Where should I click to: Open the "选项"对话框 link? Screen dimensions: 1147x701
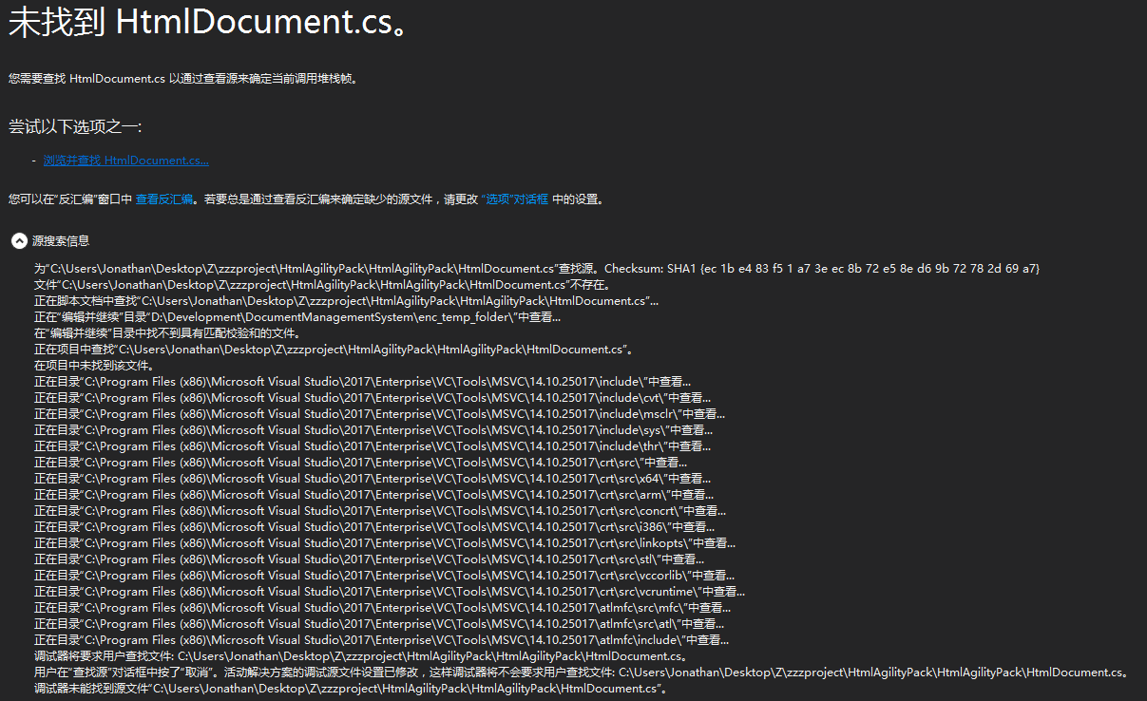click(514, 199)
